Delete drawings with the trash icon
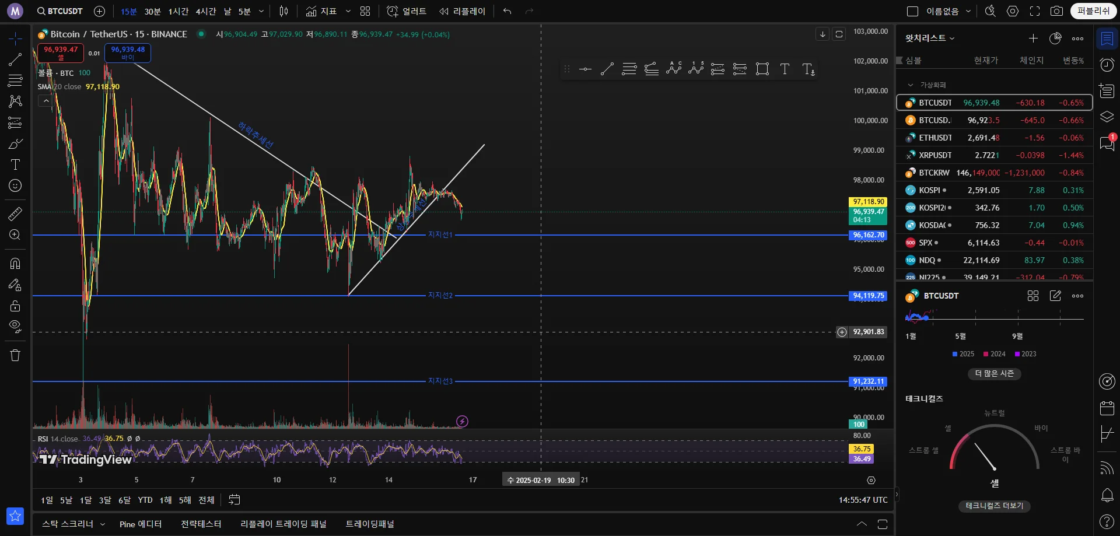The image size is (1120, 536). pyautogui.click(x=15, y=355)
